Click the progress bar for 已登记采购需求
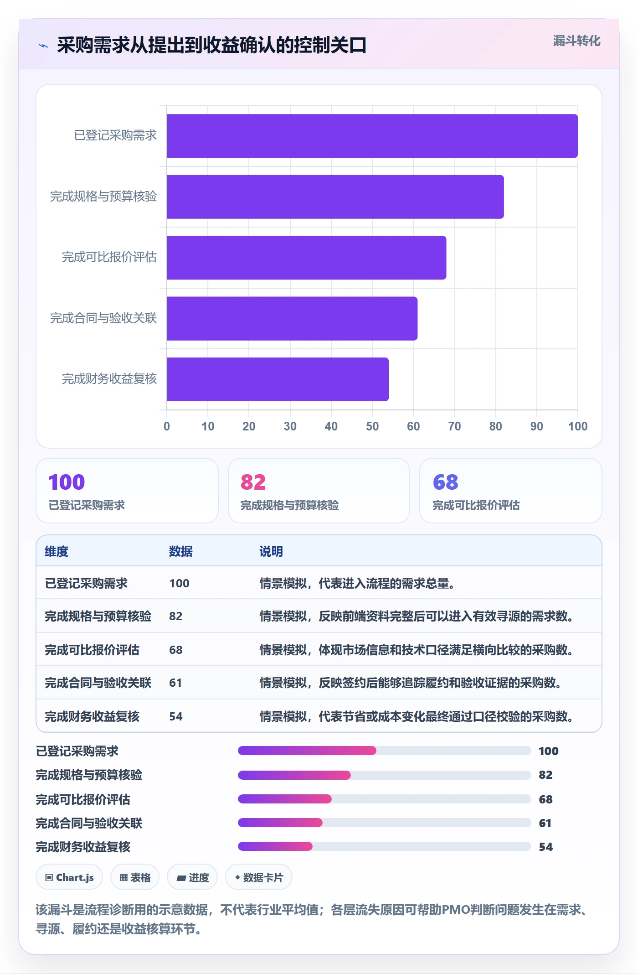 coord(385,751)
